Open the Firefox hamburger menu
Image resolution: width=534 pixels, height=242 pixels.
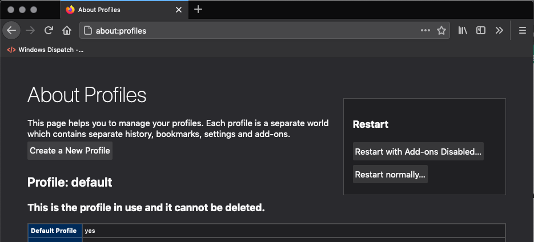click(x=522, y=31)
